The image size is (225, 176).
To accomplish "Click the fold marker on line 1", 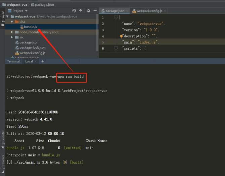I will (x=116, y=17).
